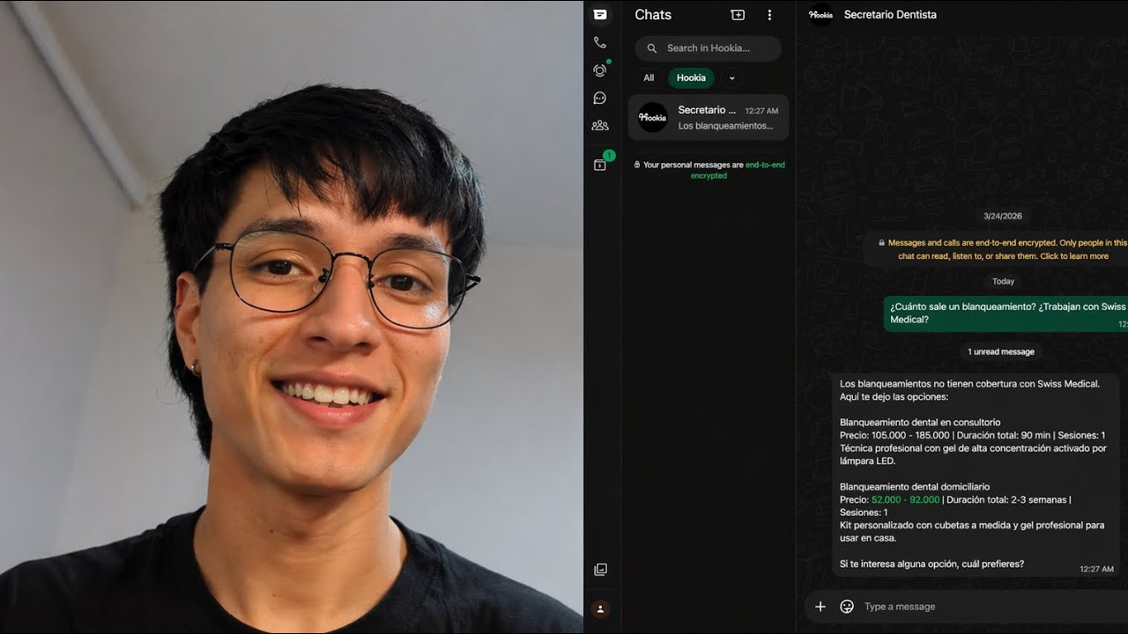Click the green '52.000 - 92.000' price link

(x=905, y=500)
